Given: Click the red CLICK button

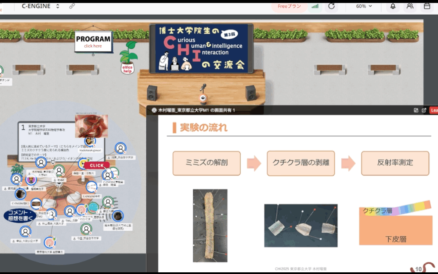Looking at the screenshot, I should 97,166.
